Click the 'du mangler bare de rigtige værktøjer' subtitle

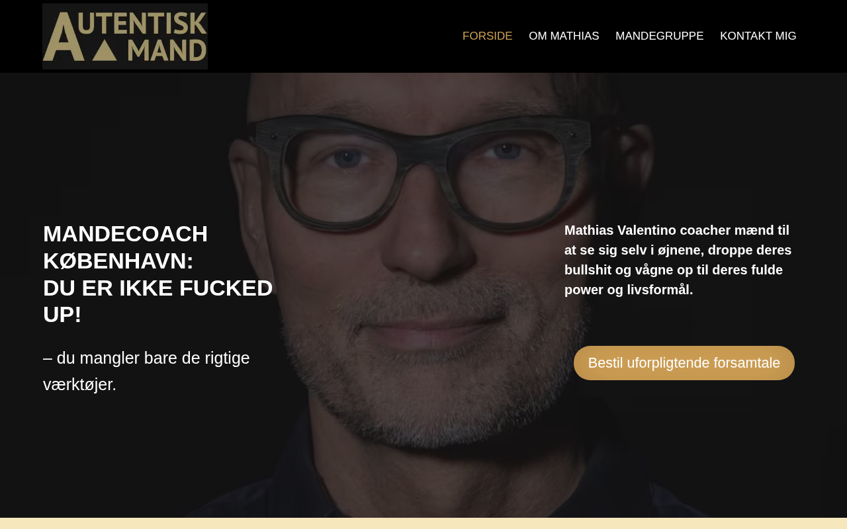146,371
